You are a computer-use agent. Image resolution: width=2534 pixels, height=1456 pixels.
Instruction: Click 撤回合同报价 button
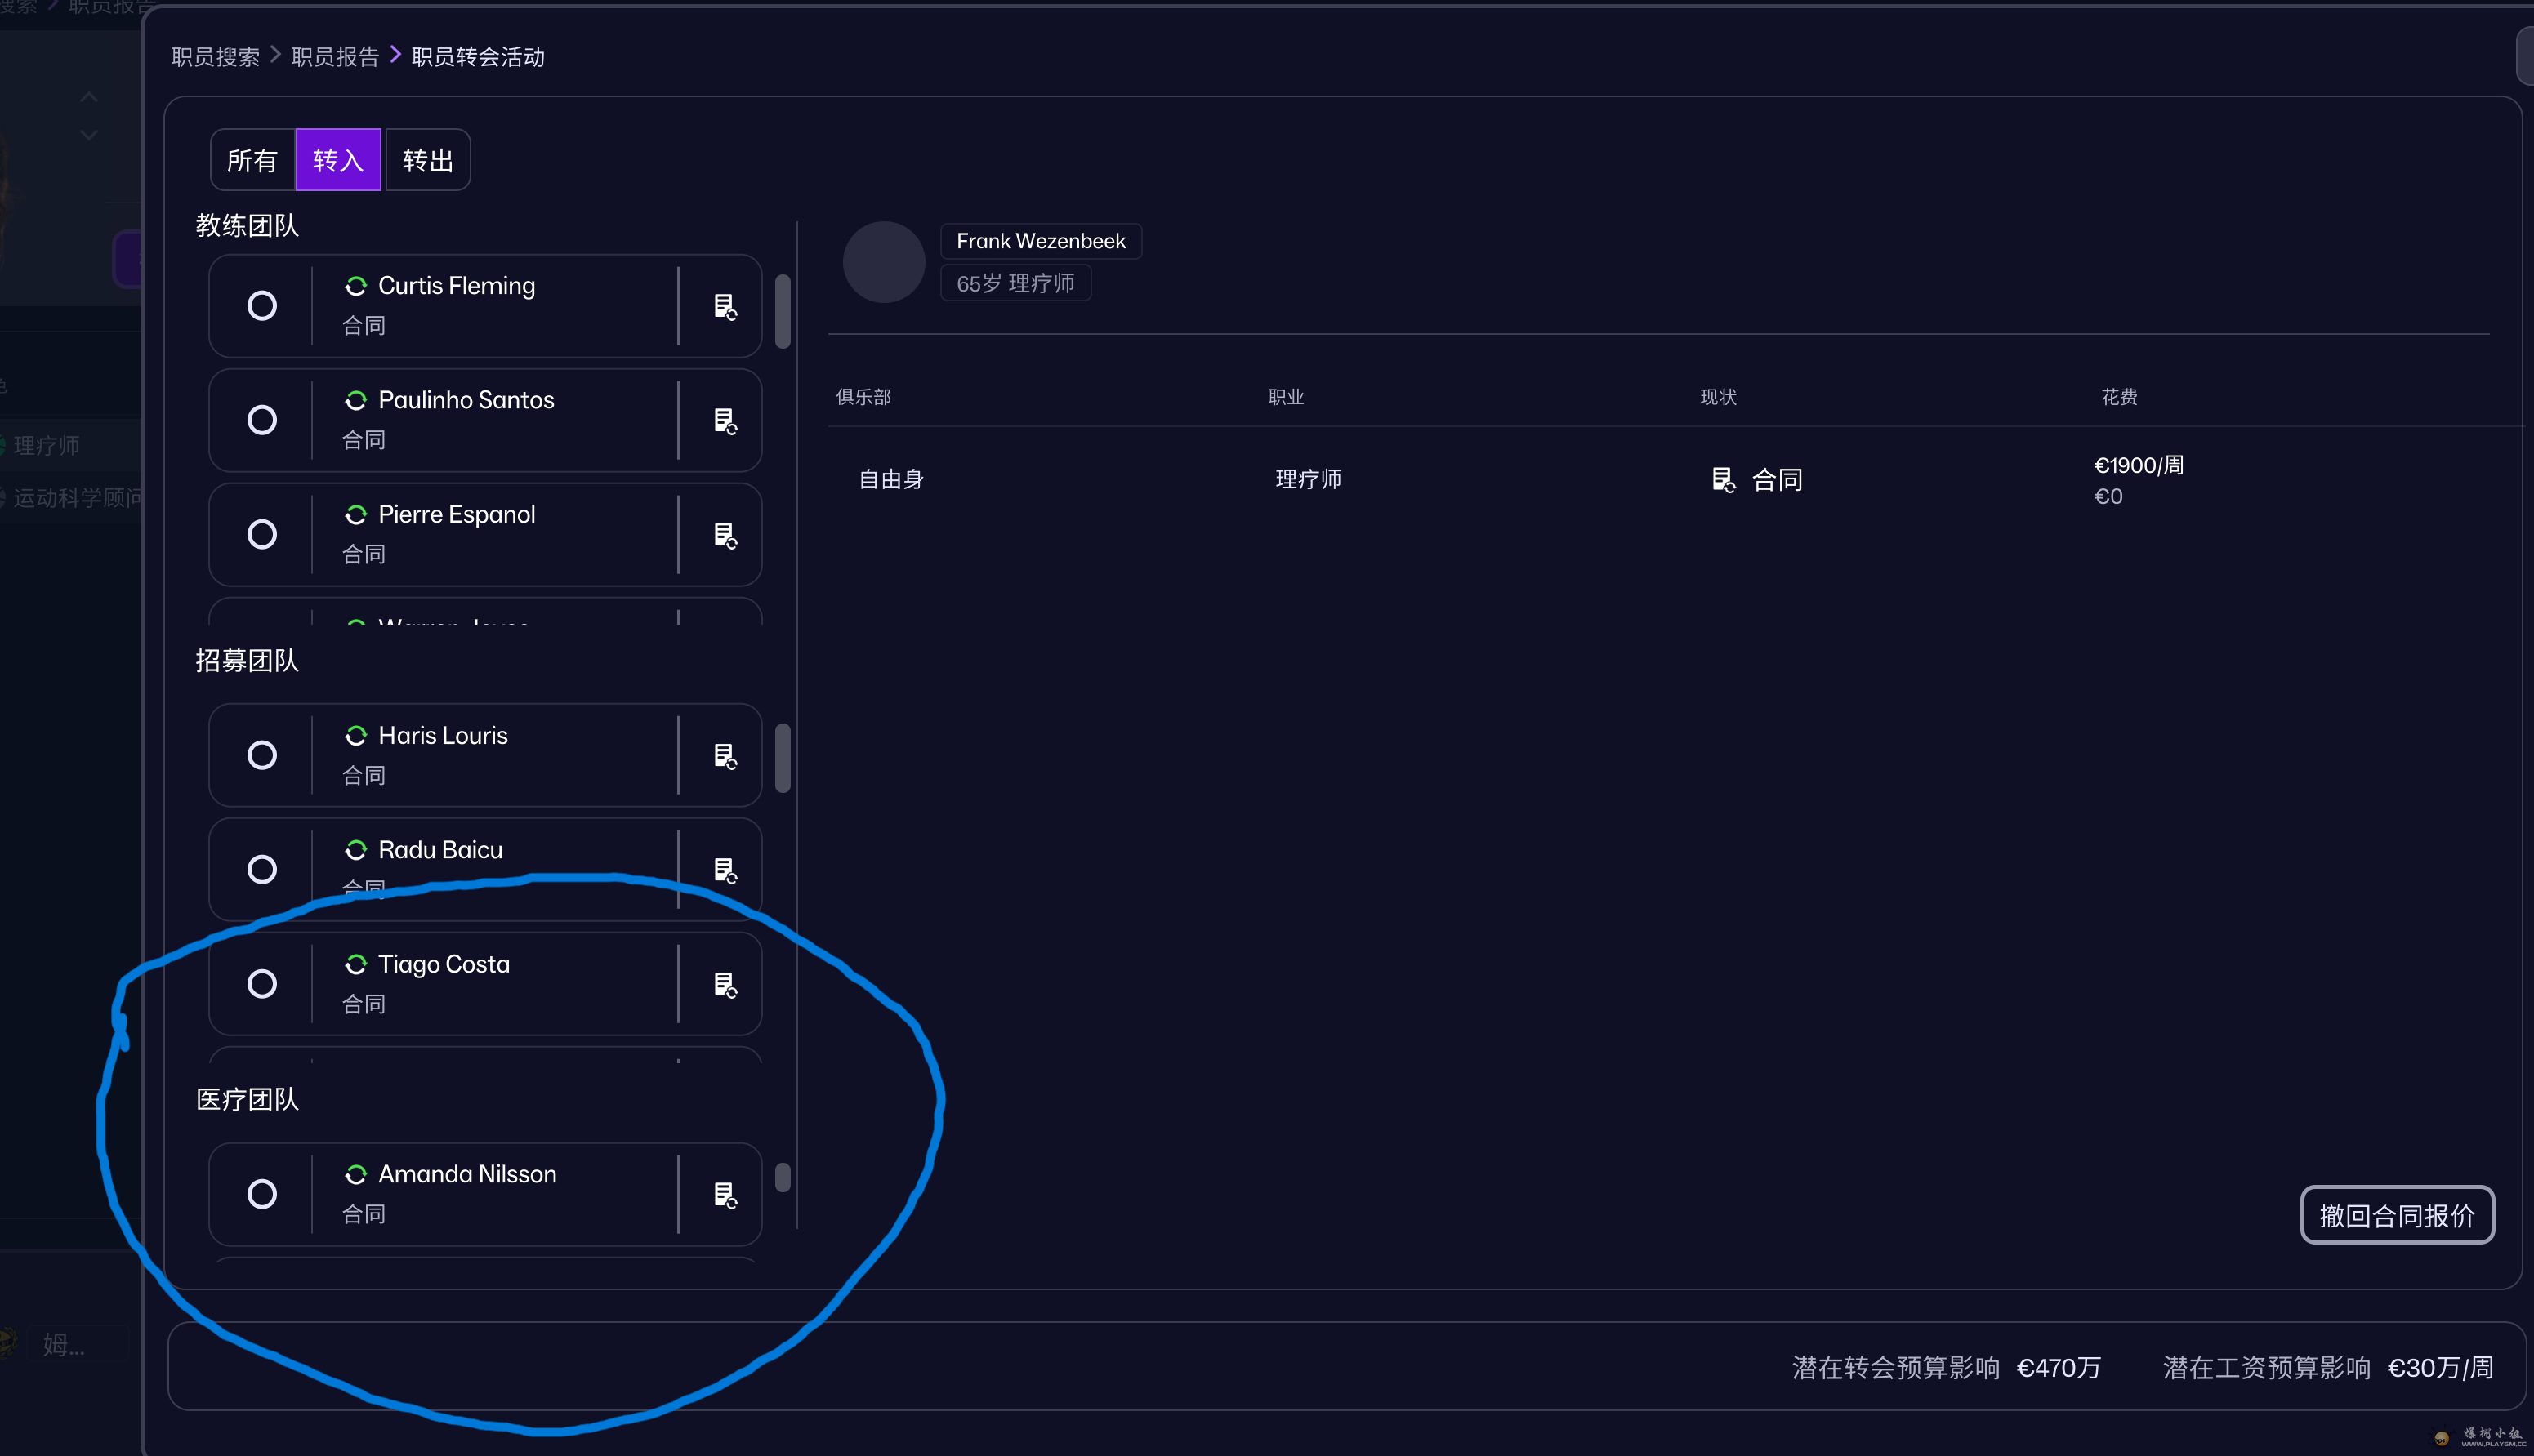coord(2396,1215)
